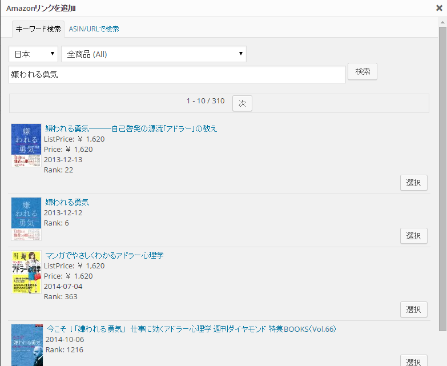Click the Rank: 22 text
This screenshot has height=366, width=447.
[58, 170]
